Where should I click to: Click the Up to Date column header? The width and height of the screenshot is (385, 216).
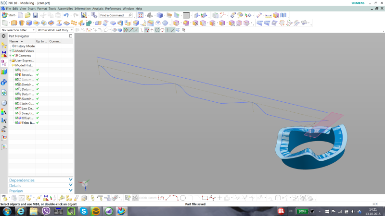tap(41, 41)
